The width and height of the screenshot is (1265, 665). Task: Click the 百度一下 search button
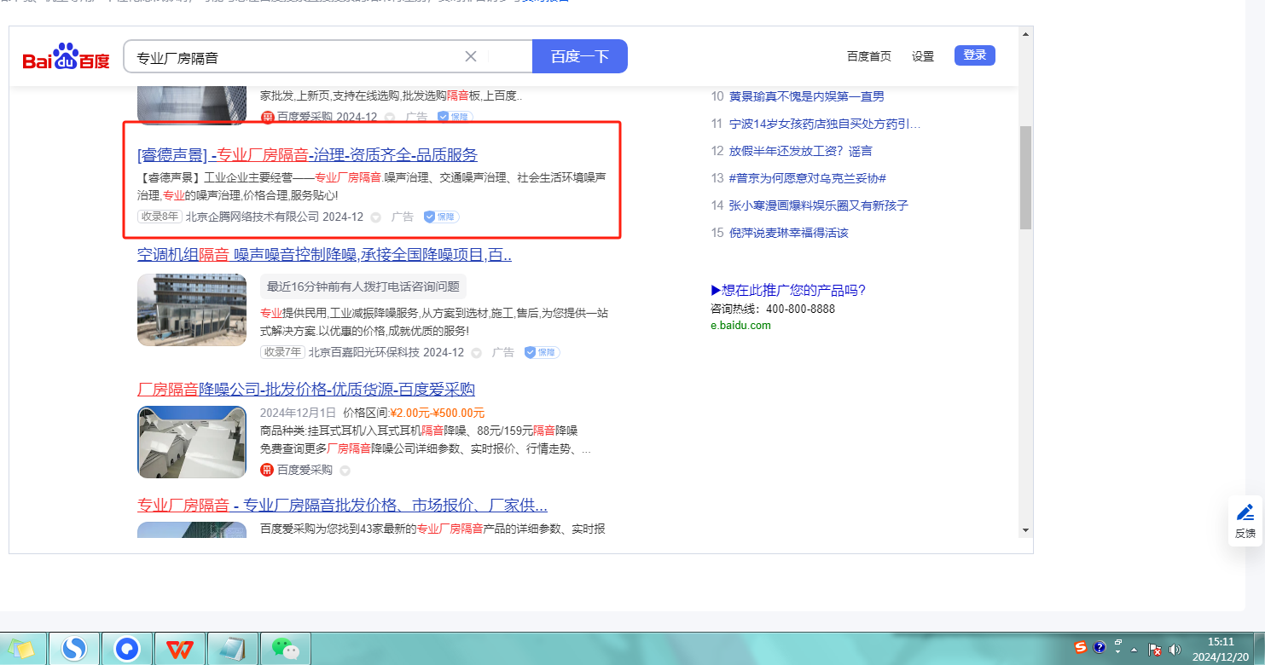coord(579,56)
